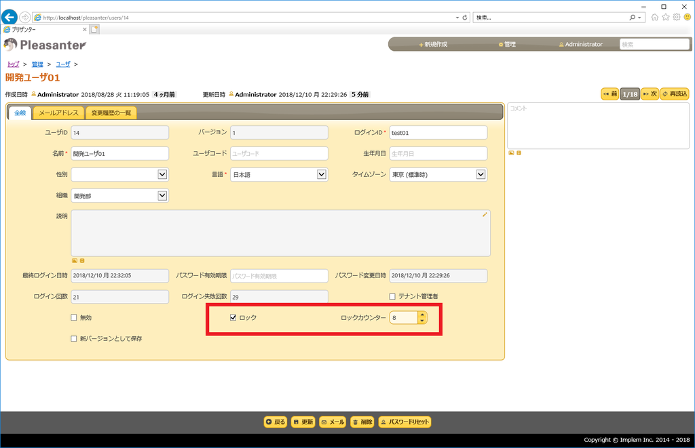The height and width of the screenshot is (448, 695).
Task: Click the browser search magnifier icon
Action: (633, 18)
